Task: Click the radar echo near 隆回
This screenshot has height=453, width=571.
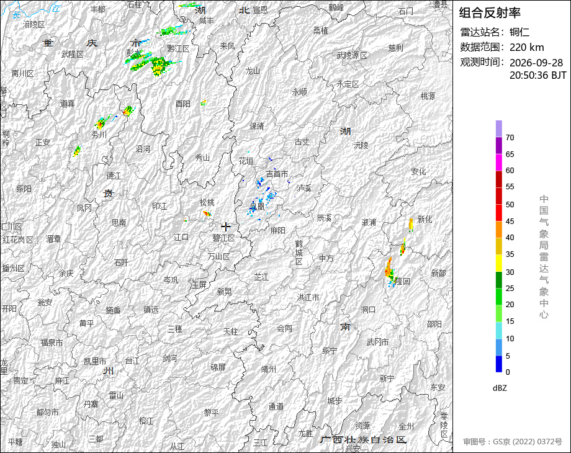Action: pos(390,272)
